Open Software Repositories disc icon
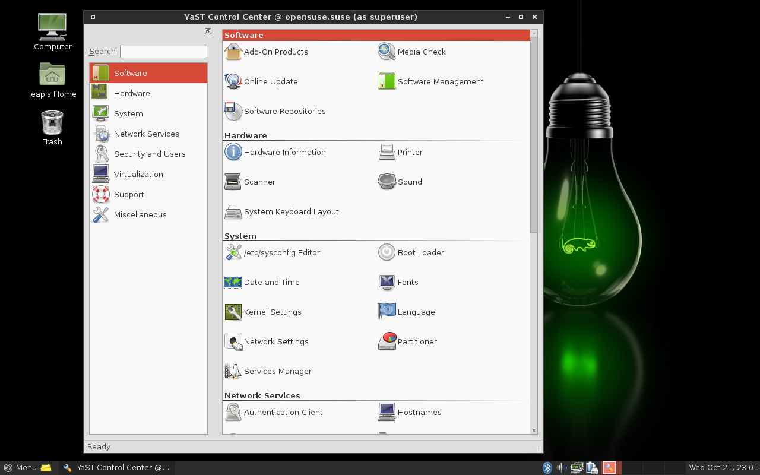This screenshot has height=475, width=760. (233, 111)
